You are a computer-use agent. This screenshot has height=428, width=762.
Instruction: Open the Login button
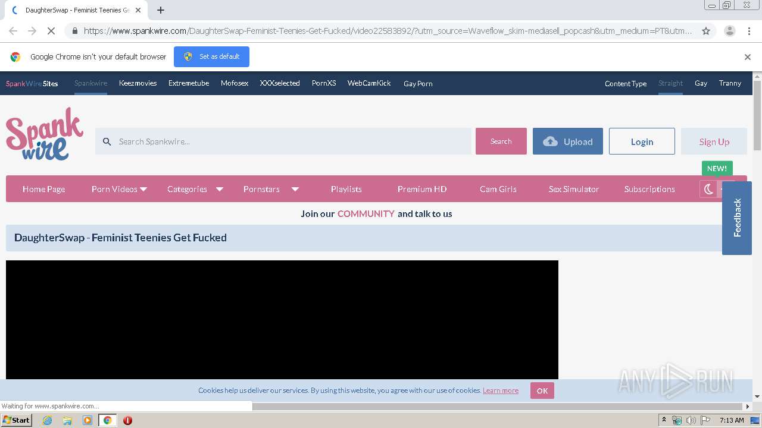(642, 141)
